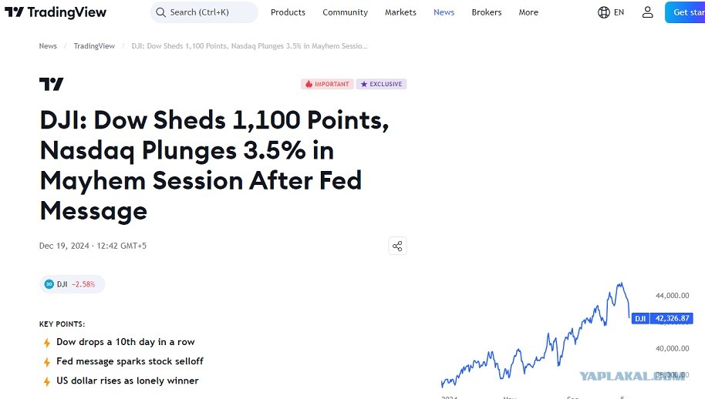Open the Brokers page
The height and width of the screenshot is (399, 705).
pos(487,12)
